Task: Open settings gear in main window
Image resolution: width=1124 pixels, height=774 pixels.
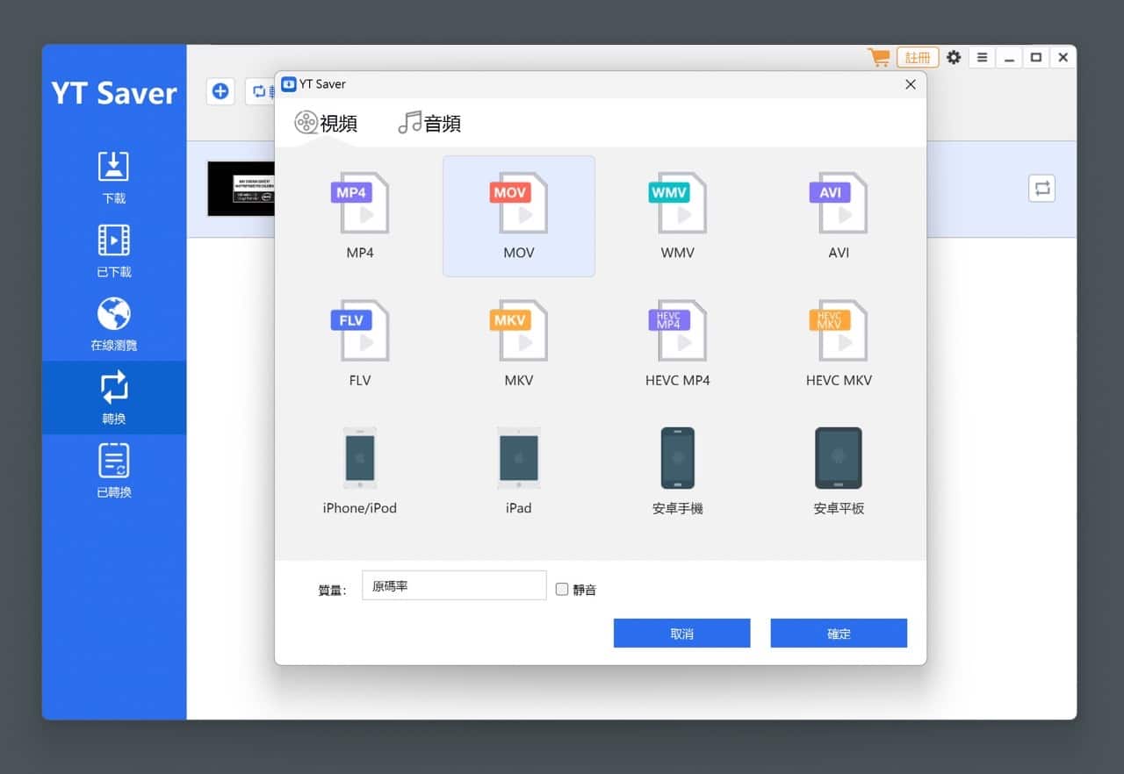Action: pos(954,58)
